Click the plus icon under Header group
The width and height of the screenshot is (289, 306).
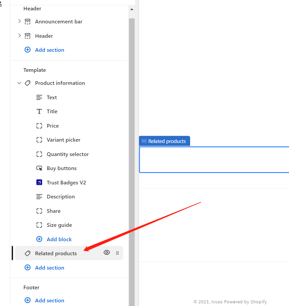[x=27, y=50]
